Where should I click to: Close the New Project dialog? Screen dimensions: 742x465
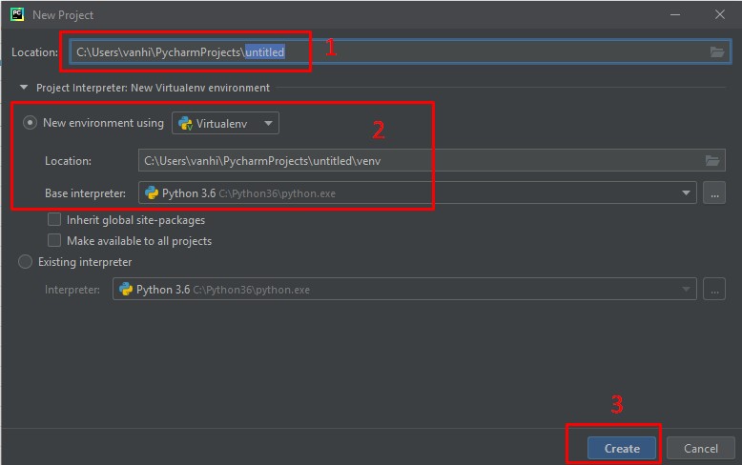pos(719,15)
